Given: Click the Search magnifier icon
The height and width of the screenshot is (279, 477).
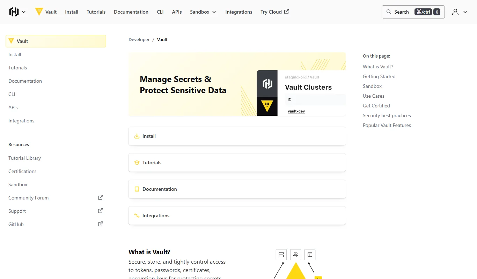Looking at the screenshot, I should point(389,12).
